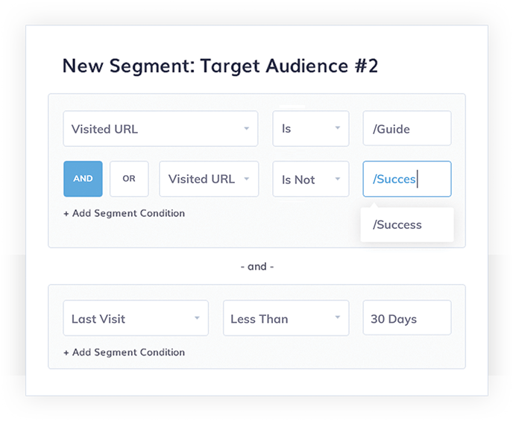Select the AND condition toggle
The width and height of the screenshot is (513, 430).
point(83,179)
